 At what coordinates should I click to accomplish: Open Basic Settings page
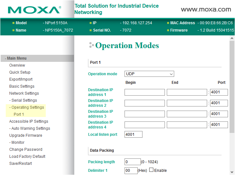(x=22, y=86)
